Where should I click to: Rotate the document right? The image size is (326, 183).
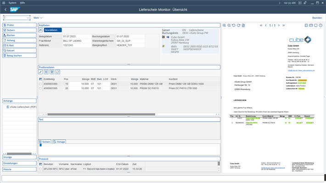pos(238,25)
